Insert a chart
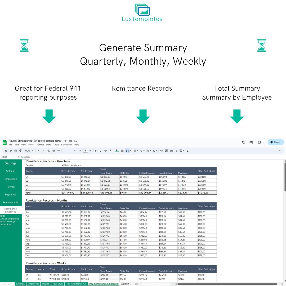Viewport: 286px width, 286px height. 171,151
